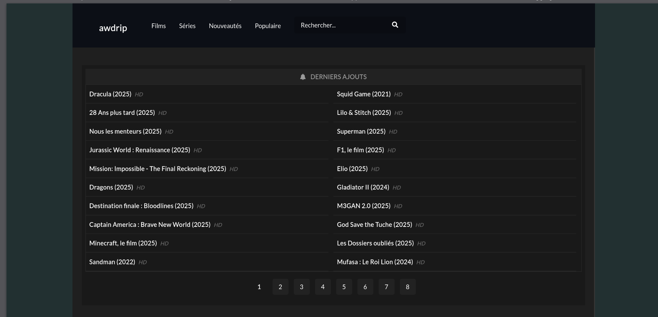The width and height of the screenshot is (658, 317).
Task: Go to page 8
Action: pos(408,287)
